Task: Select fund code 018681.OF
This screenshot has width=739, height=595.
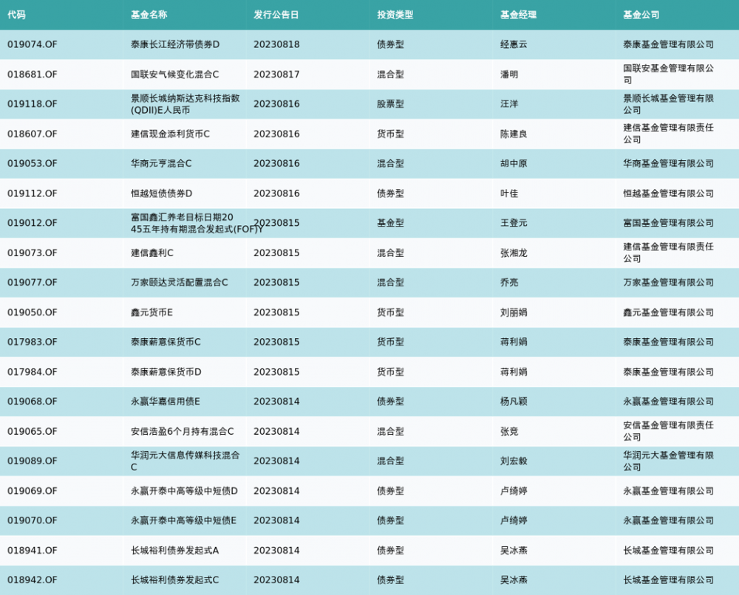Action: 32,75
